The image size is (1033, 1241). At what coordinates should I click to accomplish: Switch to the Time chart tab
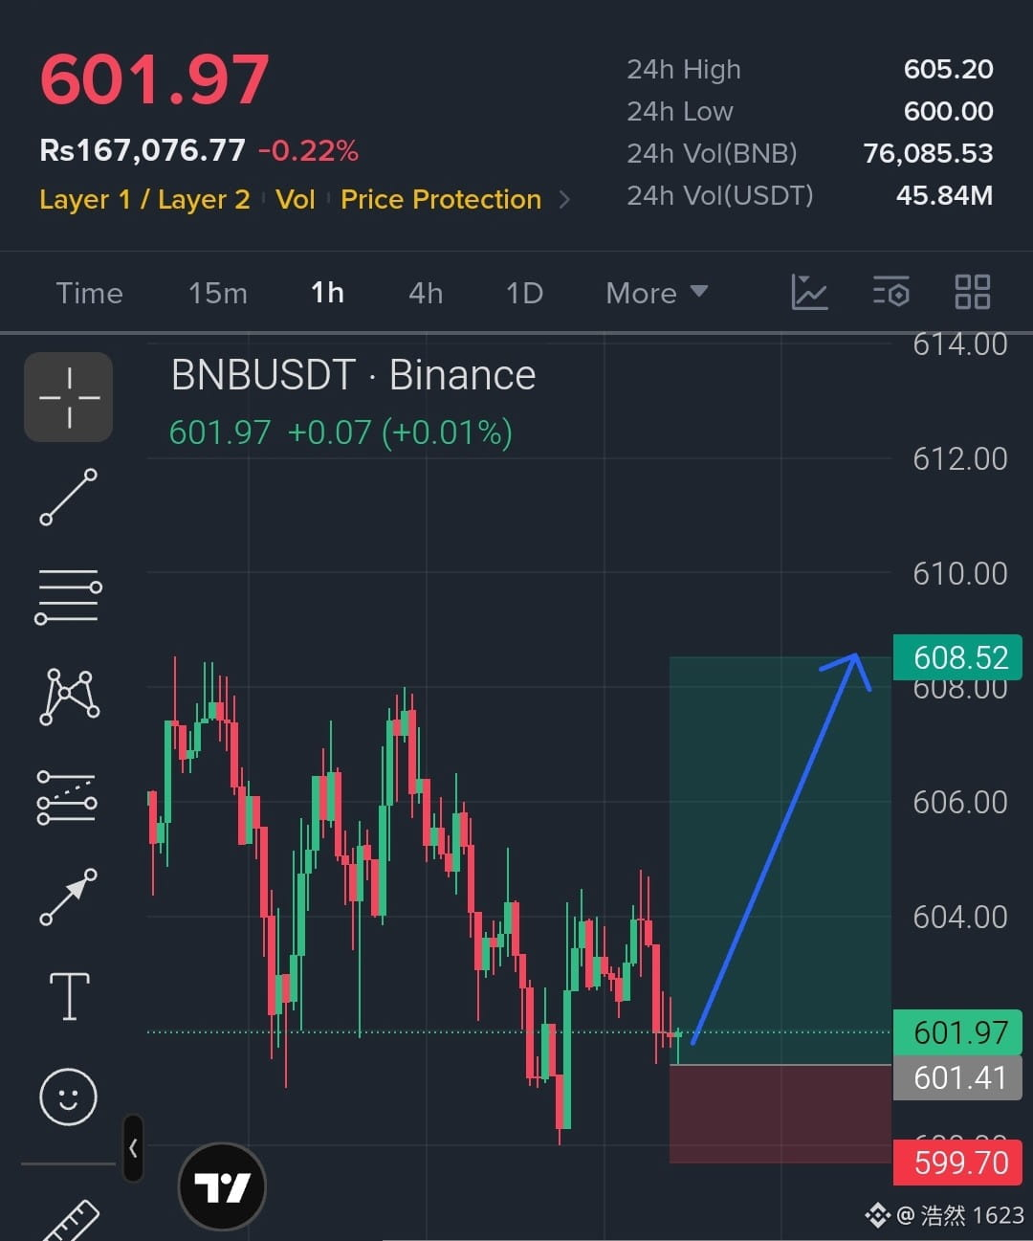[x=89, y=293]
